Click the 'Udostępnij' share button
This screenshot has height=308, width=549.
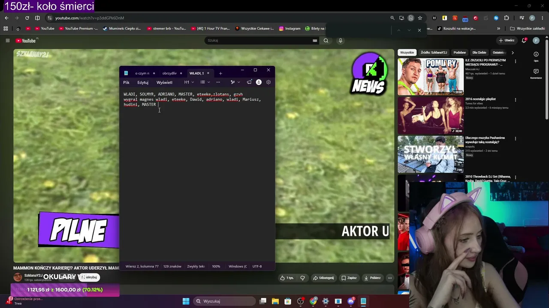[x=323, y=278]
